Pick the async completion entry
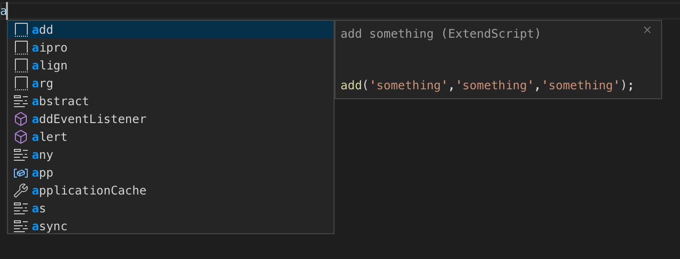 50,226
